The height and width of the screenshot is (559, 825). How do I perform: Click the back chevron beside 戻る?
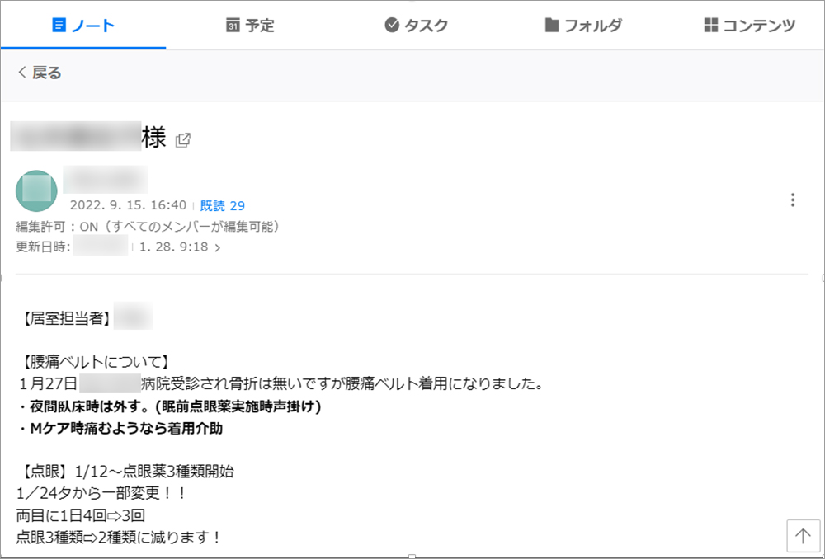[x=22, y=73]
